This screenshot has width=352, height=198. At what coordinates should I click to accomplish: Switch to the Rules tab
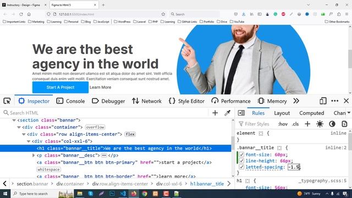258,113
